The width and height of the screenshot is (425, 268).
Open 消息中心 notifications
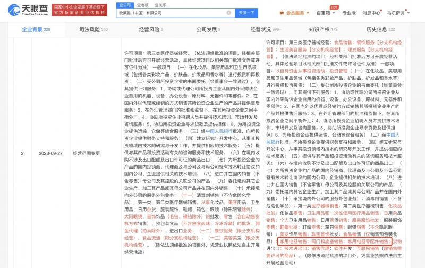point(371,13)
